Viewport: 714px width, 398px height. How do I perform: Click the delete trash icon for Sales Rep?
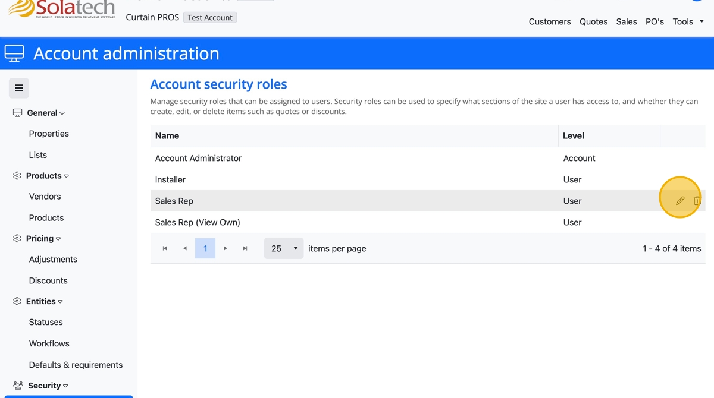[x=697, y=201]
